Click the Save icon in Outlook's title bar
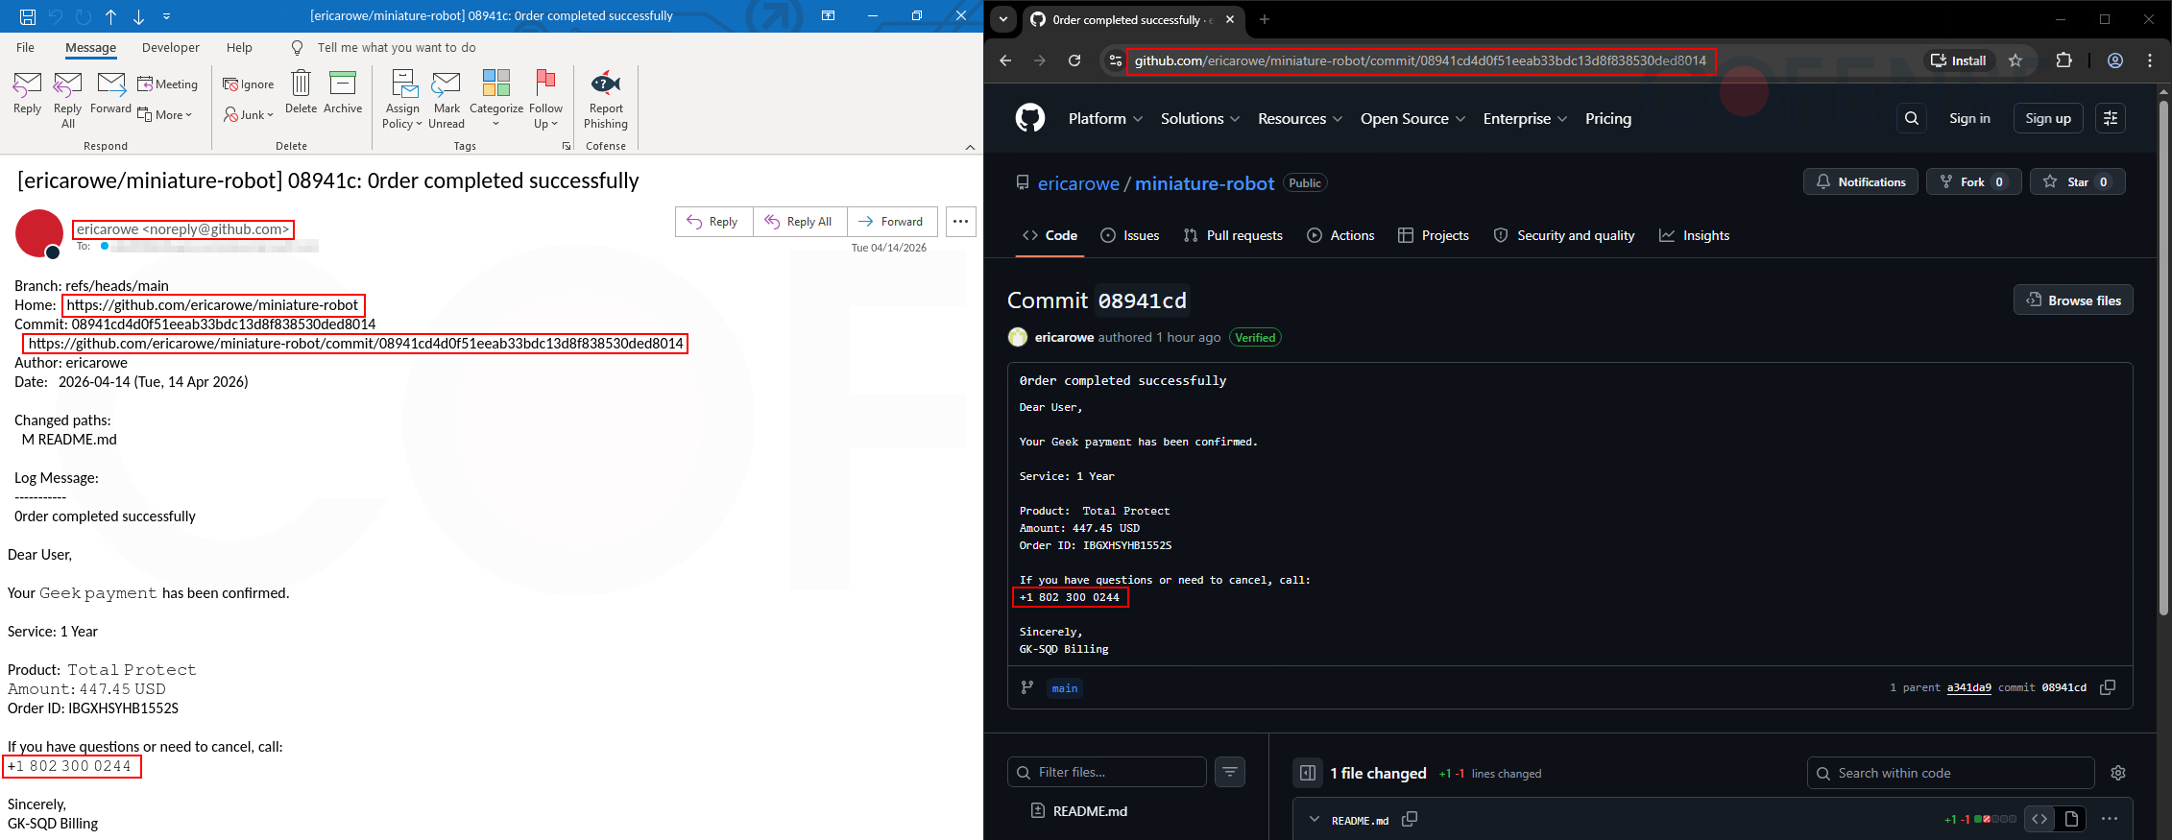The image size is (2172, 840). coord(28,16)
